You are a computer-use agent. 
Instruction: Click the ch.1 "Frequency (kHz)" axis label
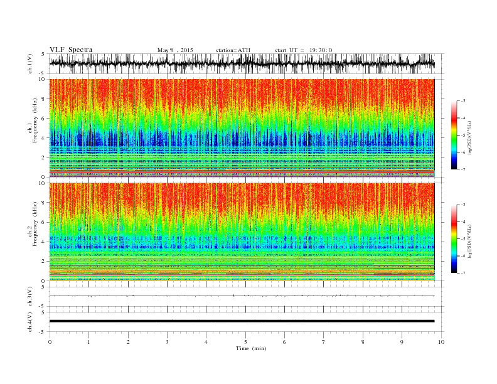coord(35,120)
